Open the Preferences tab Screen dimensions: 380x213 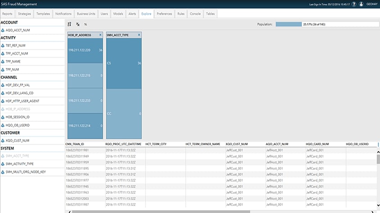click(164, 14)
